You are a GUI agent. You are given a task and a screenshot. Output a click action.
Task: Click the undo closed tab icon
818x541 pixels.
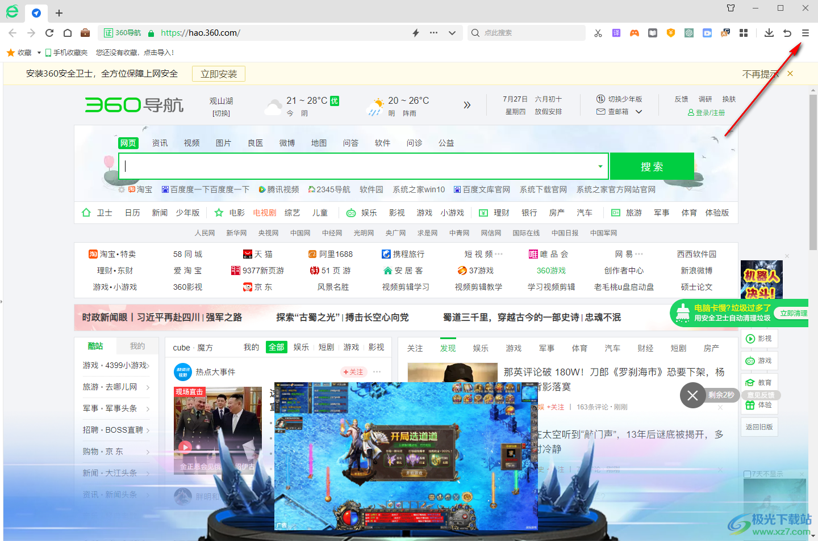click(787, 33)
